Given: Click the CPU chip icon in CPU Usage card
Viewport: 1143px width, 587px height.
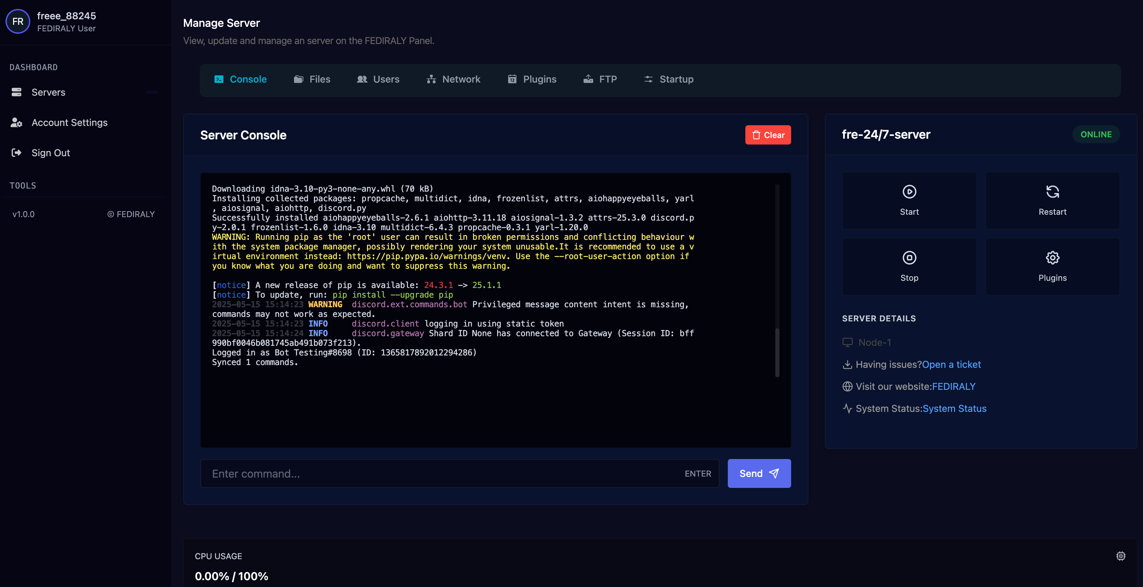Looking at the screenshot, I should tap(1121, 556).
